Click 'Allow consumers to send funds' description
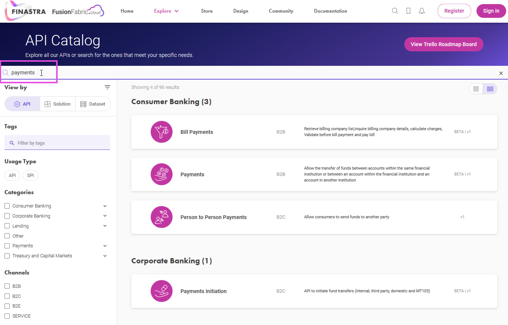The width and height of the screenshot is (508, 325). [347, 217]
